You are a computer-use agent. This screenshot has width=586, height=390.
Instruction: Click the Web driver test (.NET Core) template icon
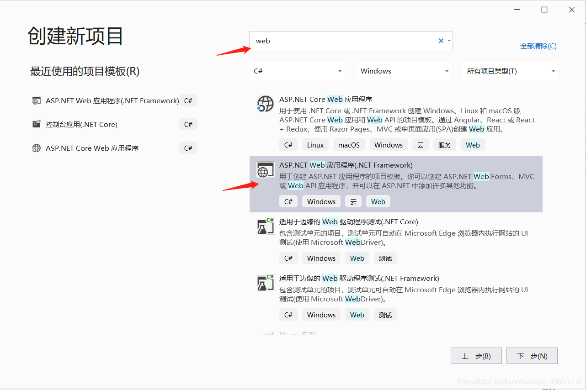(x=266, y=226)
